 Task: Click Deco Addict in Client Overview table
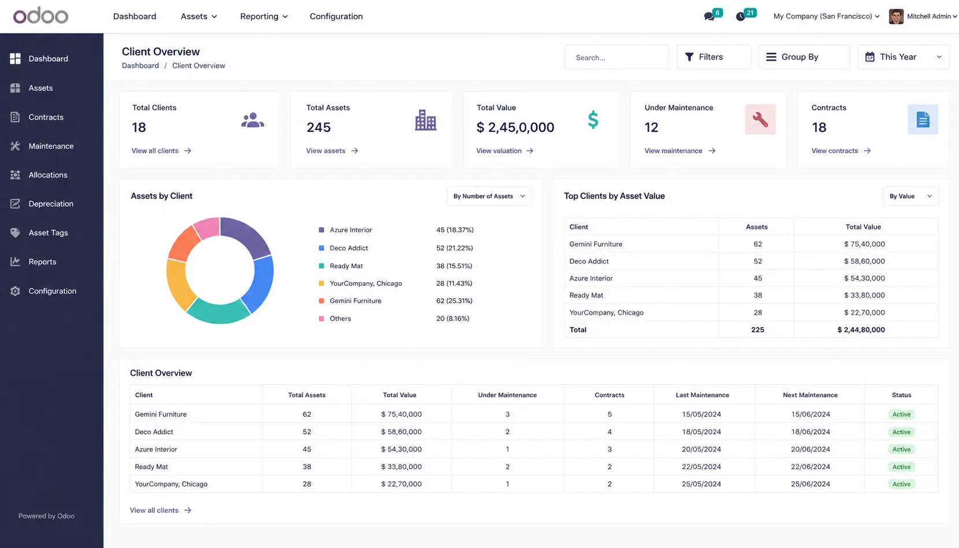(x=154, y=432)
